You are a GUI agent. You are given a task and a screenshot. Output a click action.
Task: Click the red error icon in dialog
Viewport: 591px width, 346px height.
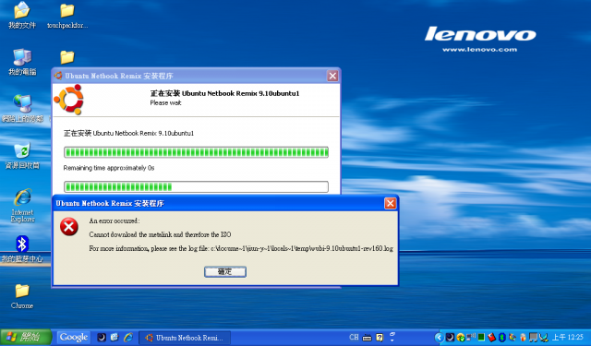click(69, 227)
